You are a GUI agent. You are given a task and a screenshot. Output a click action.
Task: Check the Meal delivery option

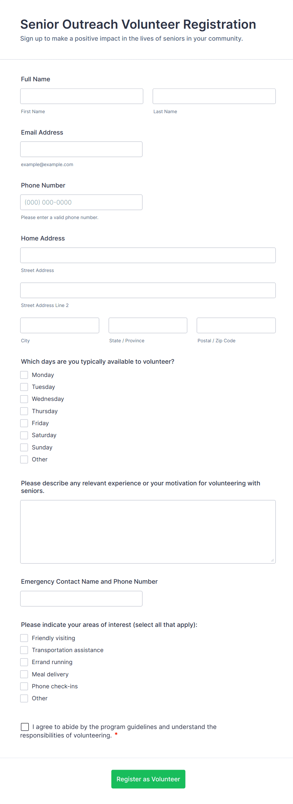coord(24,674)
